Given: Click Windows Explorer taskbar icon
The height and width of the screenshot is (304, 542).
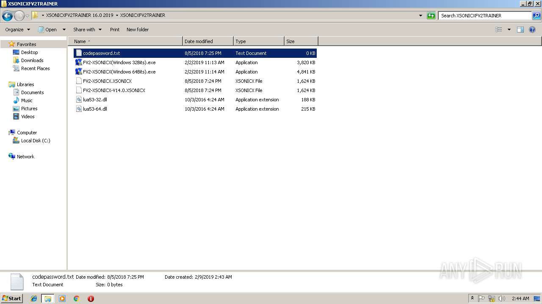Looking at the screenshot, I should pyautogui.click(x=48, y=299).
